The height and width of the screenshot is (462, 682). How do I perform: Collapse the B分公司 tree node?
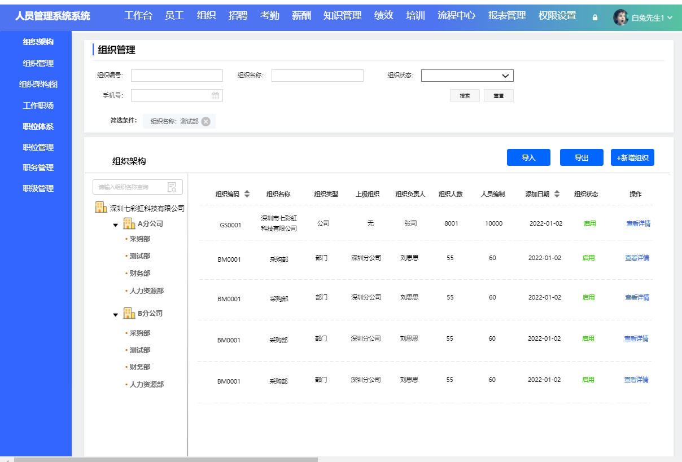[115, 315]
